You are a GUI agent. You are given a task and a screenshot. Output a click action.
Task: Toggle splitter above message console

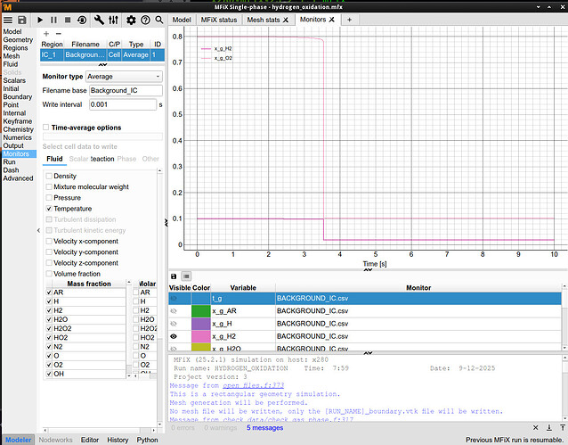click(368, 353)
